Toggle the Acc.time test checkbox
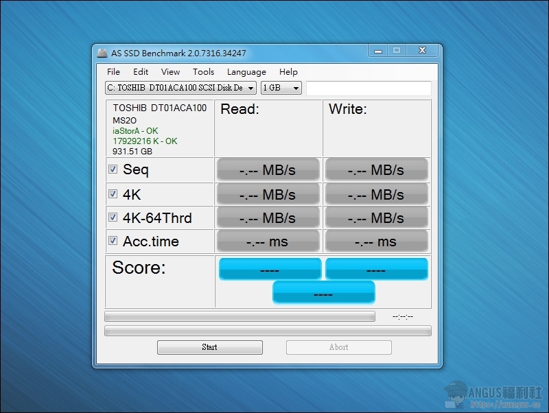 pyautogui.click(x=113, y=241)
